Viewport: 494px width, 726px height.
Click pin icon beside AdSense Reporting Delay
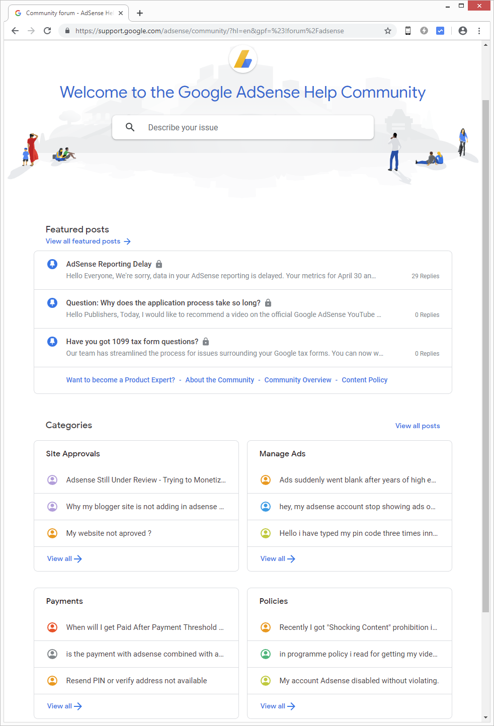(x=52, y=264)
